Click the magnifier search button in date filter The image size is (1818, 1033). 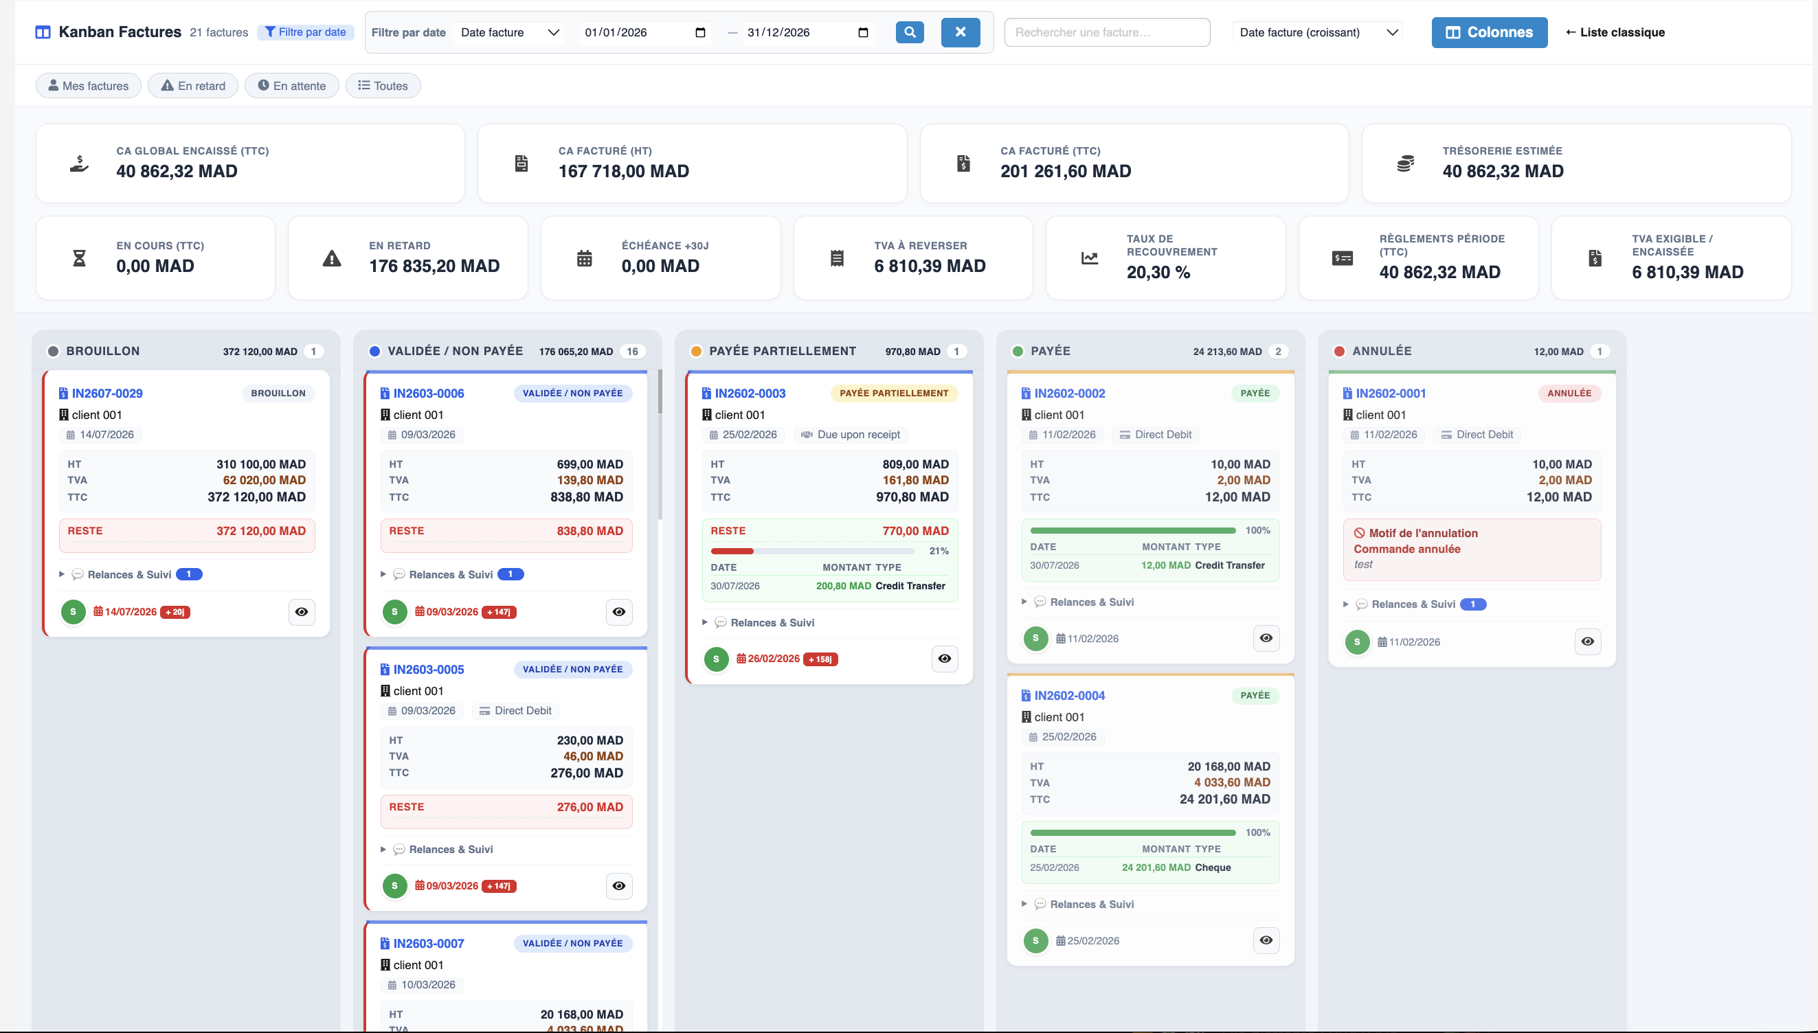(910, 32)
